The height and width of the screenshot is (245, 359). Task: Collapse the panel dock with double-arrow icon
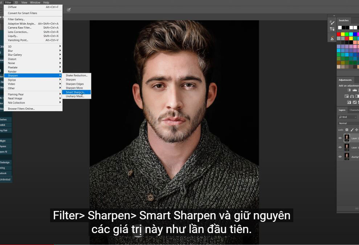coord(334,16)
